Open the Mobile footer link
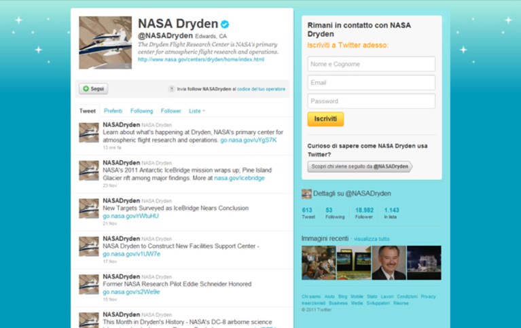Viewport: 521px width, 328px height. click(x=357, y=297)
